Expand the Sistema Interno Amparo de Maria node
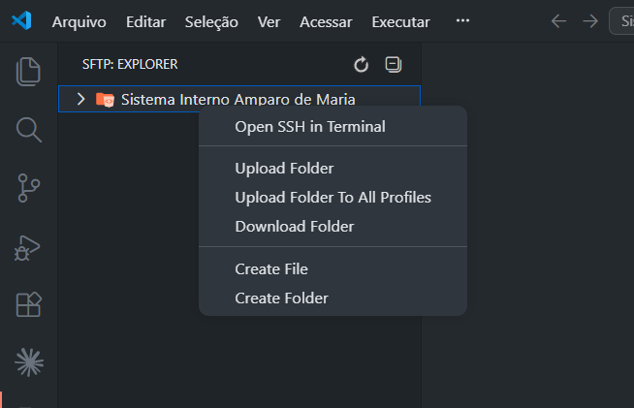634x408 pixels. (x=80, y=99)
